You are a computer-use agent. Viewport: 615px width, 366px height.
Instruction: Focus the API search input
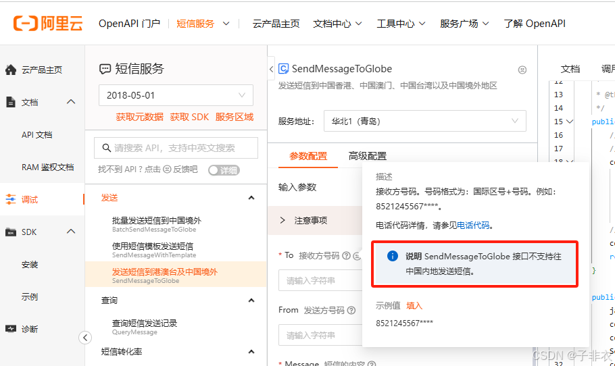176,148
